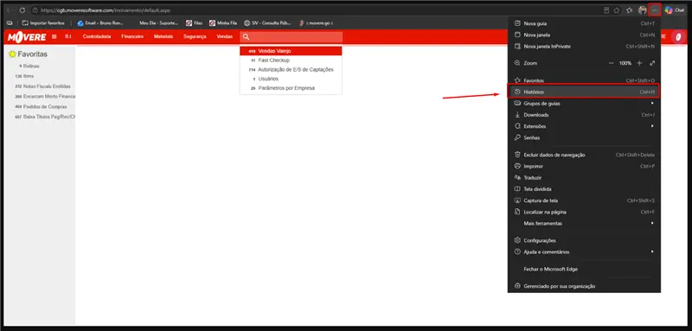Open Favoritos in Edge menu
The width and height of the screenshot is (692, 331).
584,80
